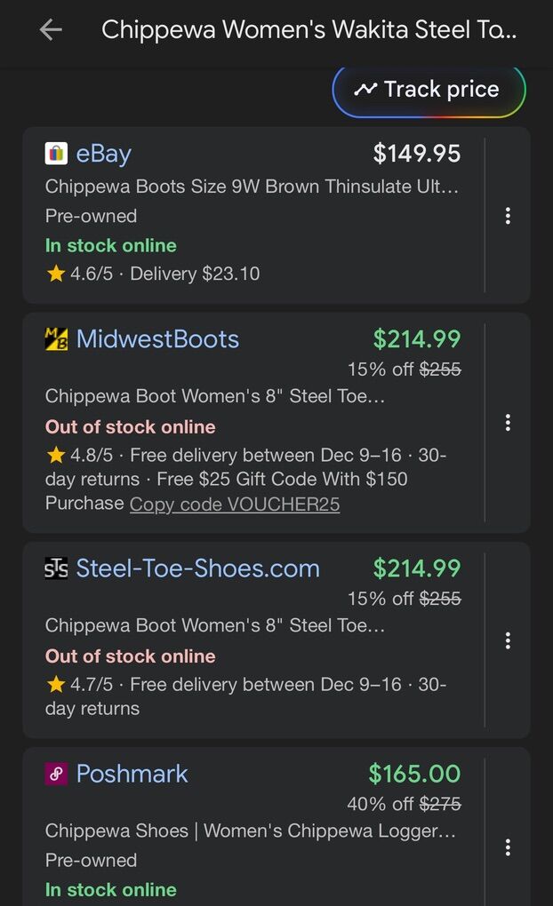Open Chippewa Boots Size 9W Brown listing
Viewport: 553px width, 906px height.
point(252,187)
